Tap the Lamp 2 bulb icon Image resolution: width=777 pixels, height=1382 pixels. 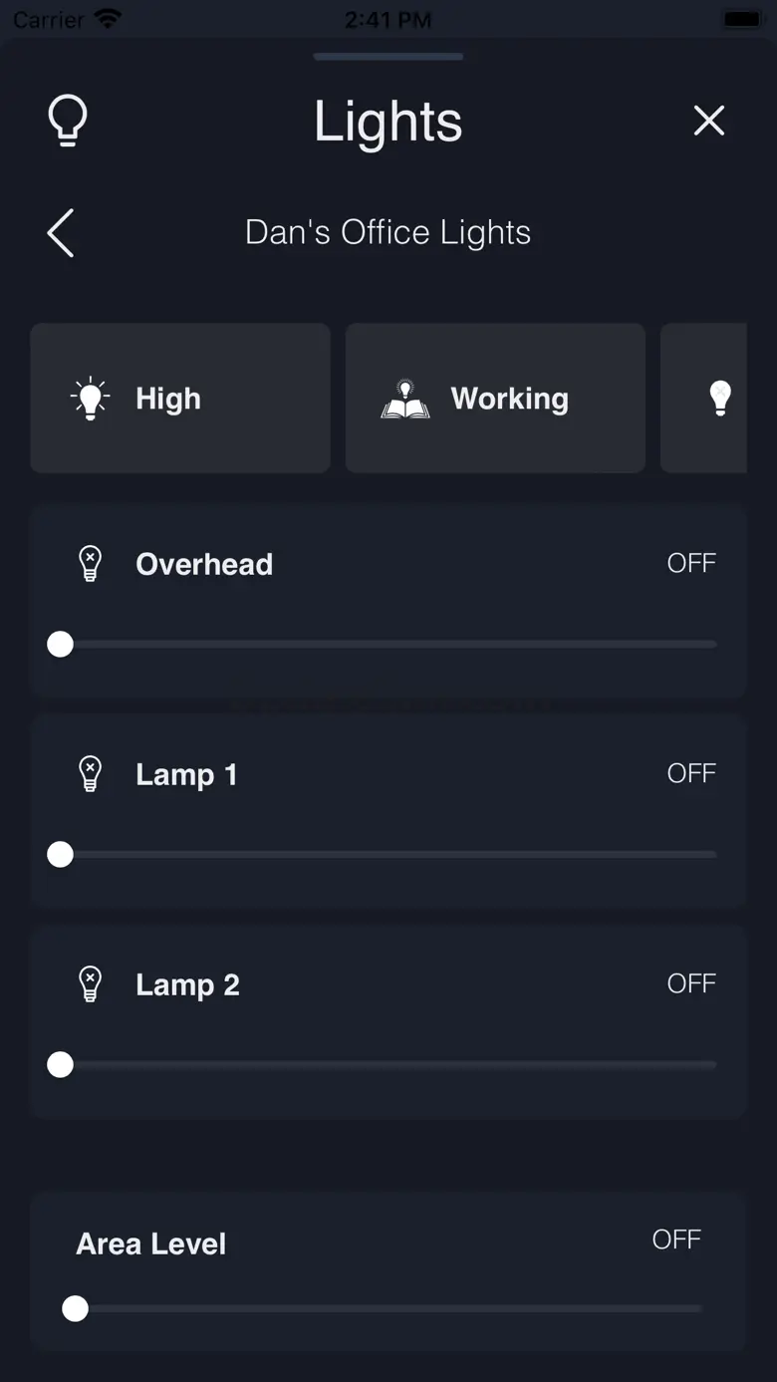tap(91, 984)
